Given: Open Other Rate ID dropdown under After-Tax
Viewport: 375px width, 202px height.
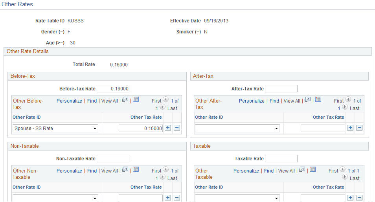Looking at the screenshot, I should click(237, 129).
